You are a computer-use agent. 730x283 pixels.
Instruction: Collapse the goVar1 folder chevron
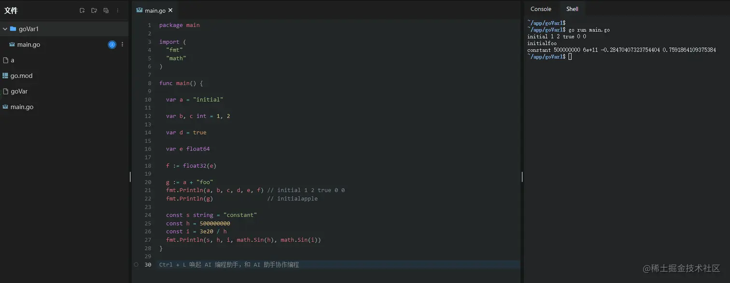(5, 29)
